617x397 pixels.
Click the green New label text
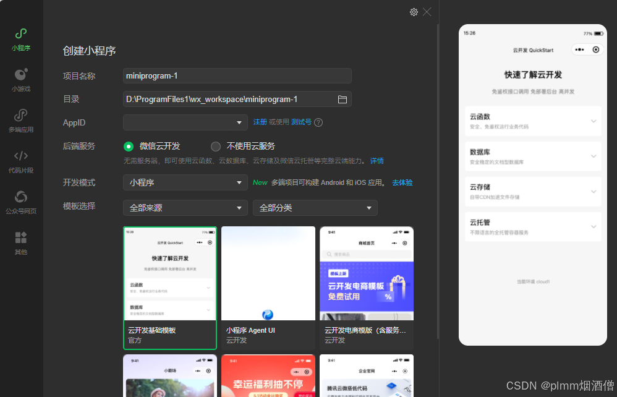(260, 182)
